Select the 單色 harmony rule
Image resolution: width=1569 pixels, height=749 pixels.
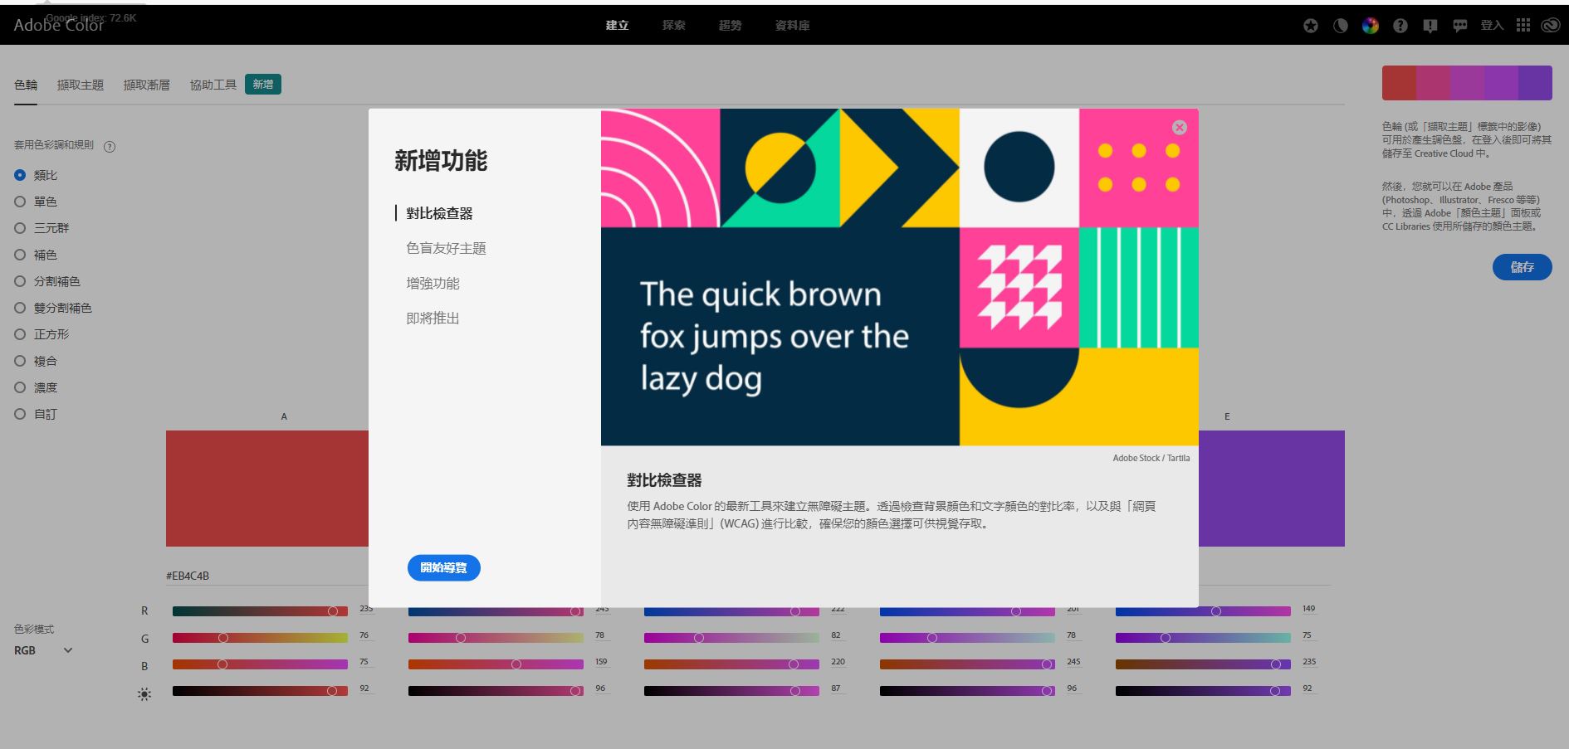[x=36, y=202]
